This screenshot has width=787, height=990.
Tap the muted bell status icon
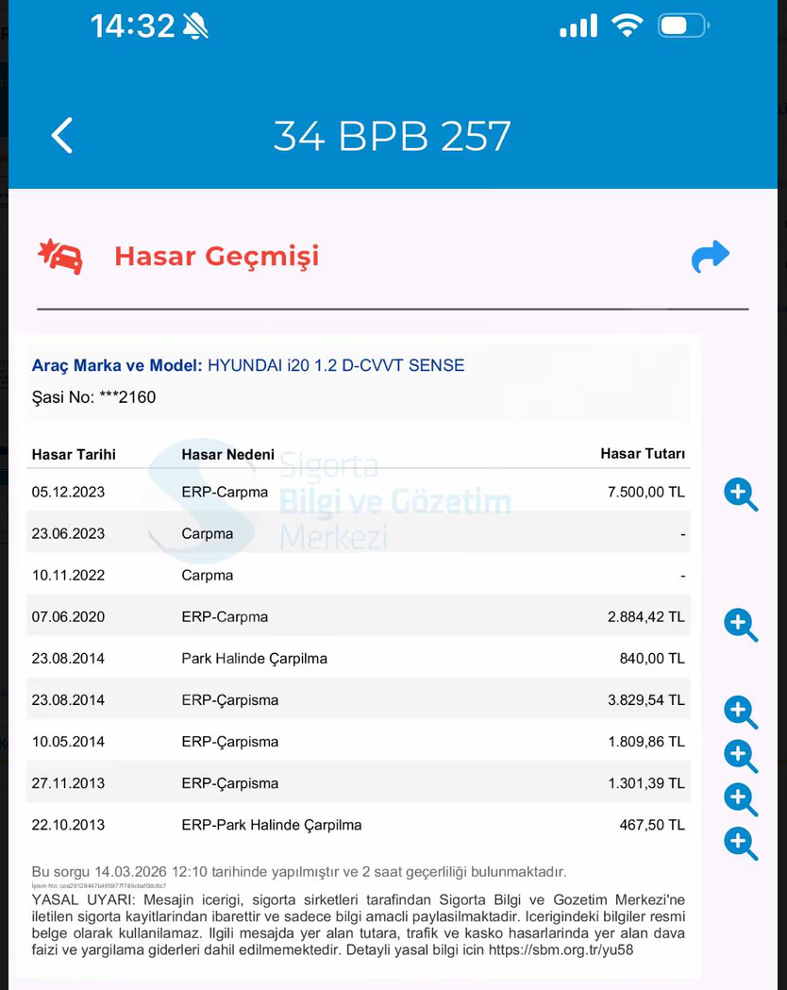coord(195,26)
